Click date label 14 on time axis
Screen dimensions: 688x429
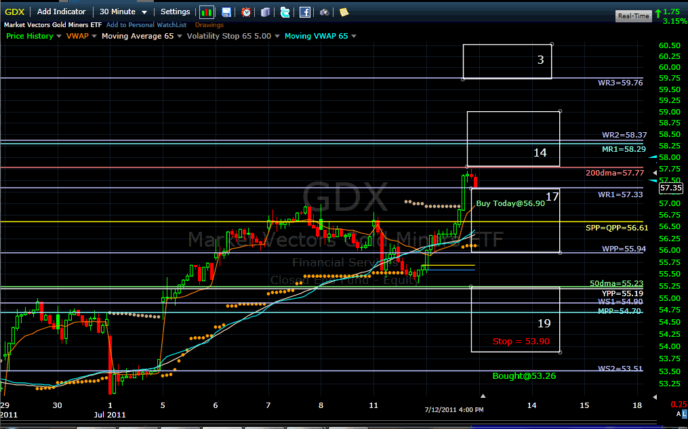pyautogui.click(x=531, y=405)
